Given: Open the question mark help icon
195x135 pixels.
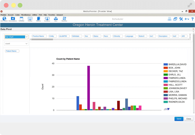Looking at the screenshot, I should (192, 19).
